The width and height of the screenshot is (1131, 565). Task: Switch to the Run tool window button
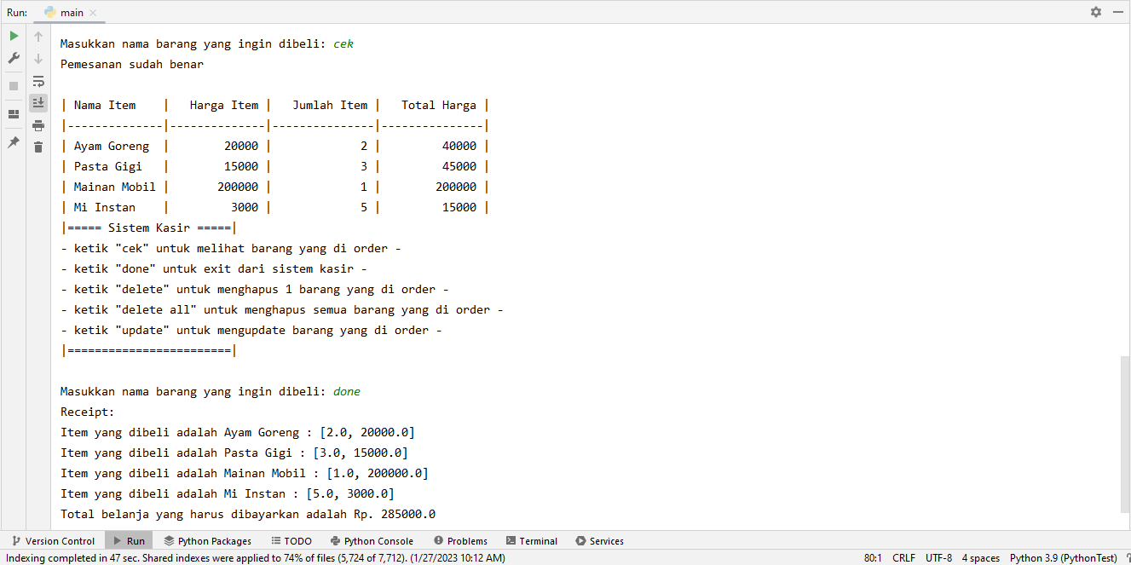click(129, 541)
